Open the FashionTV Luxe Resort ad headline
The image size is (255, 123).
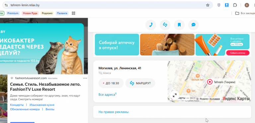45,87
